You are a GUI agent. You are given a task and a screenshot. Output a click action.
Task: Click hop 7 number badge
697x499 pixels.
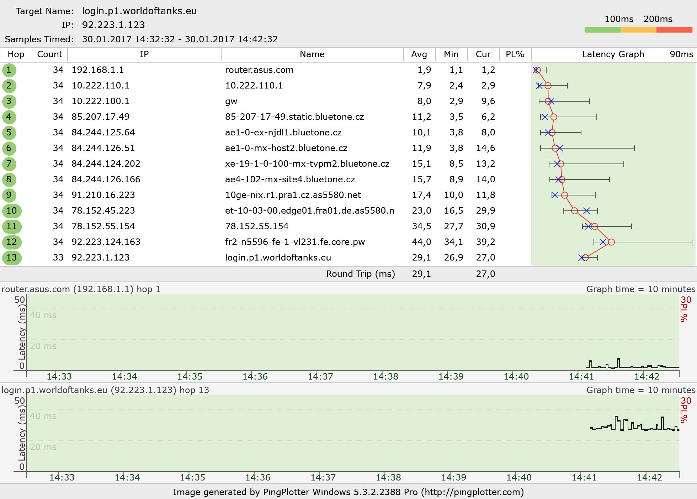coord(9,164)
